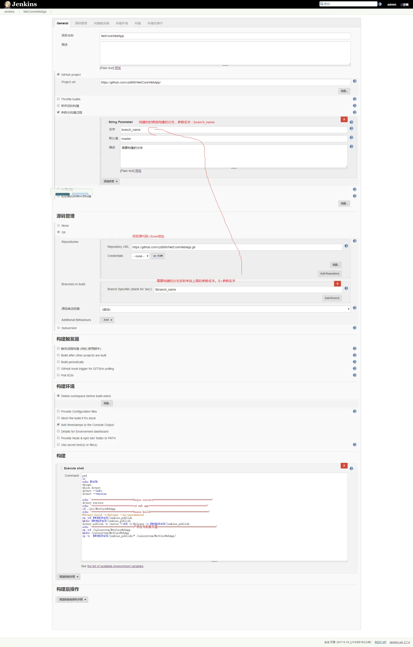
Task: Open help for 默认值 master field
Action: click(351, 137)
